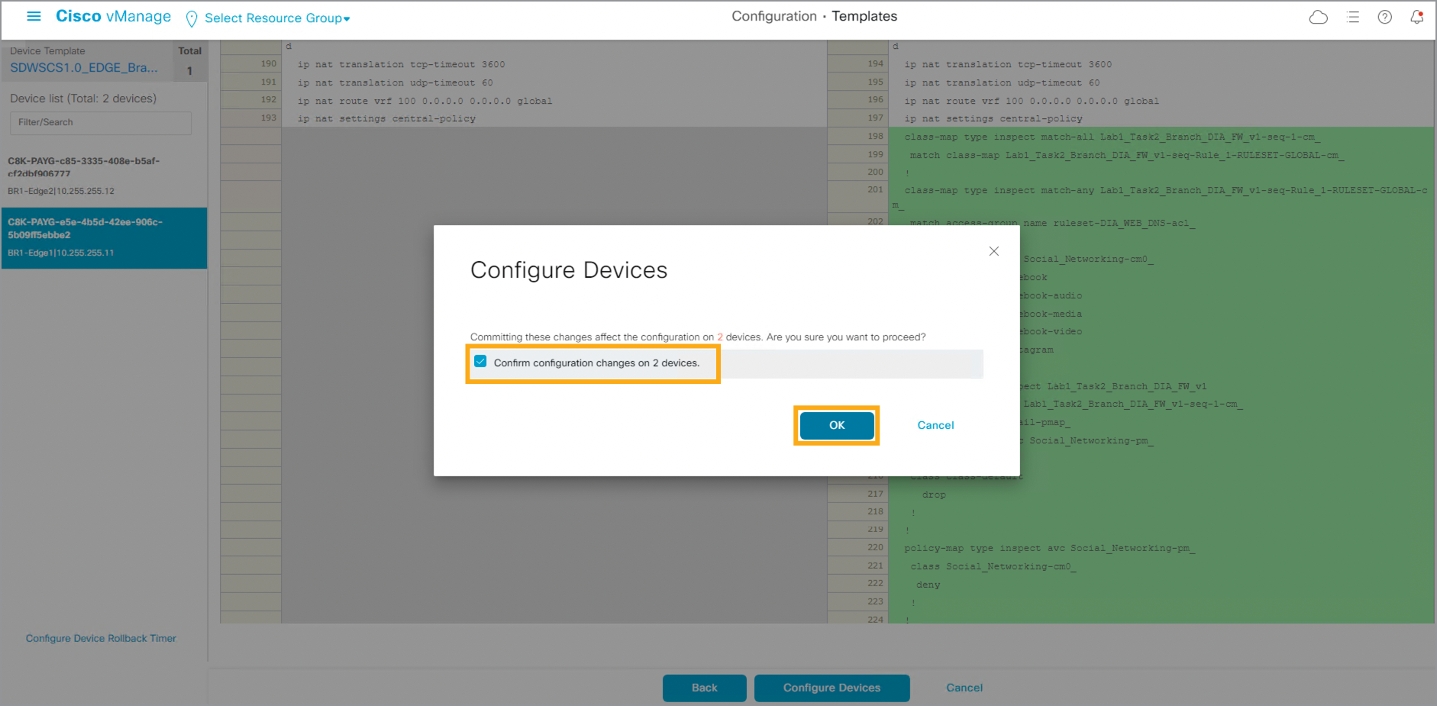Click line 220 policy-map type inspect avc text
The image size is (1437, 706).
pyautogui.click(x=1050, y=549)
